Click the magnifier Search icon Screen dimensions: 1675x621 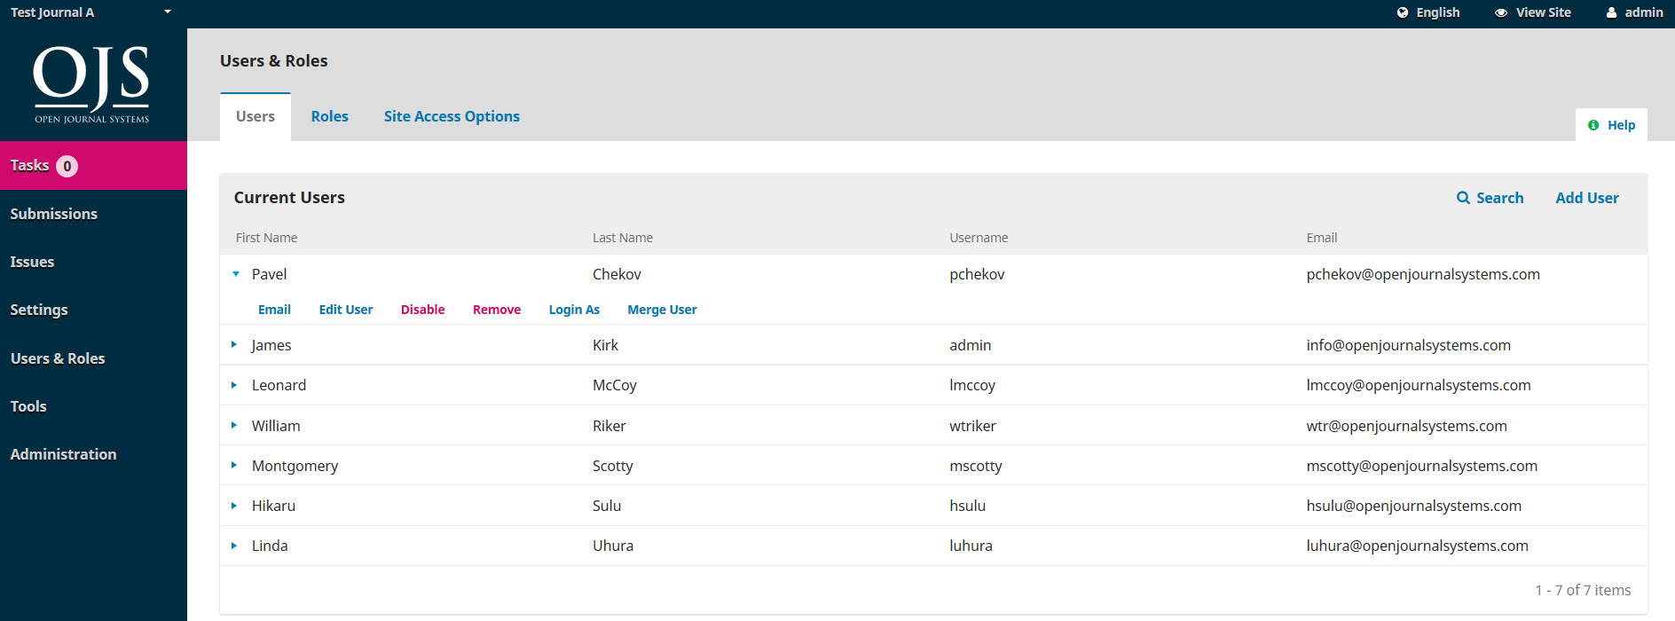click(1463, 198)
